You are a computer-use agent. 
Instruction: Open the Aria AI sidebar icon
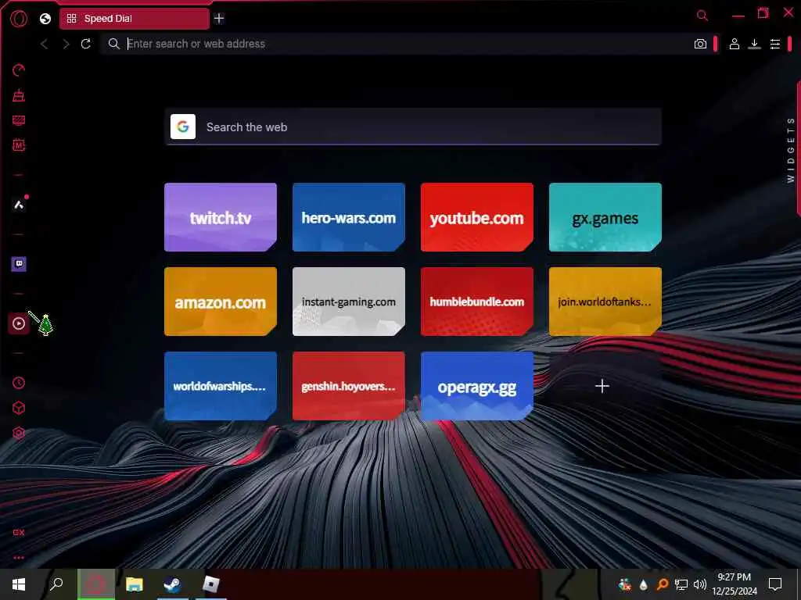click(x=19, y=205)
